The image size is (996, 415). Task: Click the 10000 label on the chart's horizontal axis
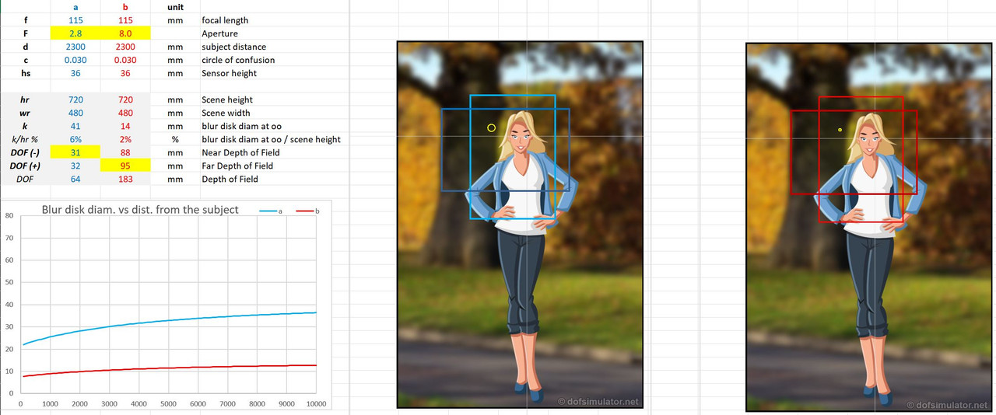317,404
